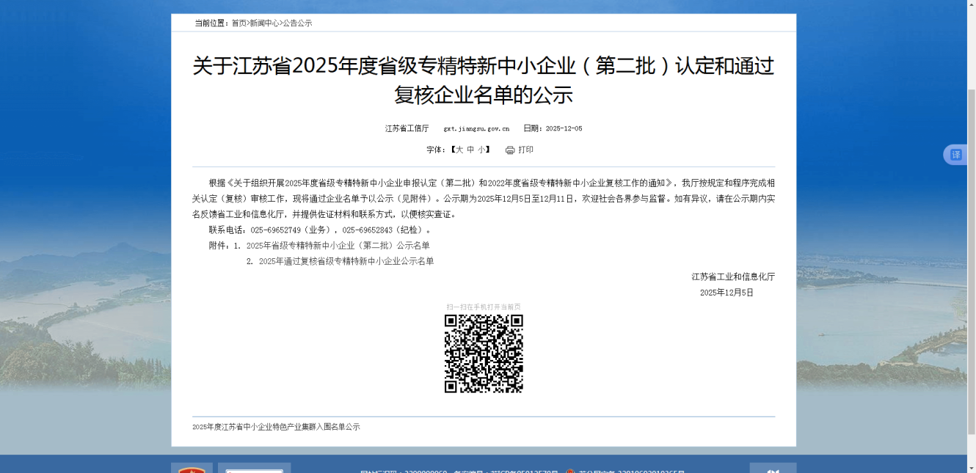
Task: Select 小 font size option
Action: pyautogui.click(x=480, y=150)
